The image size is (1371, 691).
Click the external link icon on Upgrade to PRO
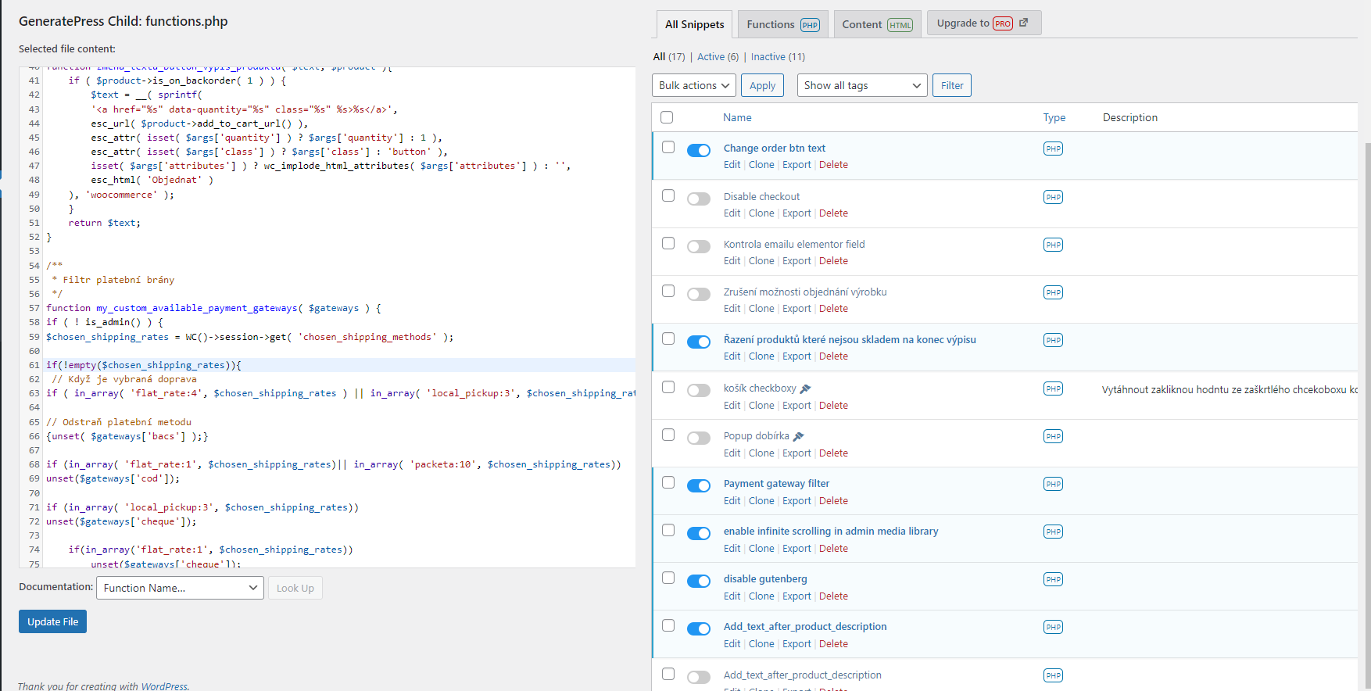tap(1024, 23)
